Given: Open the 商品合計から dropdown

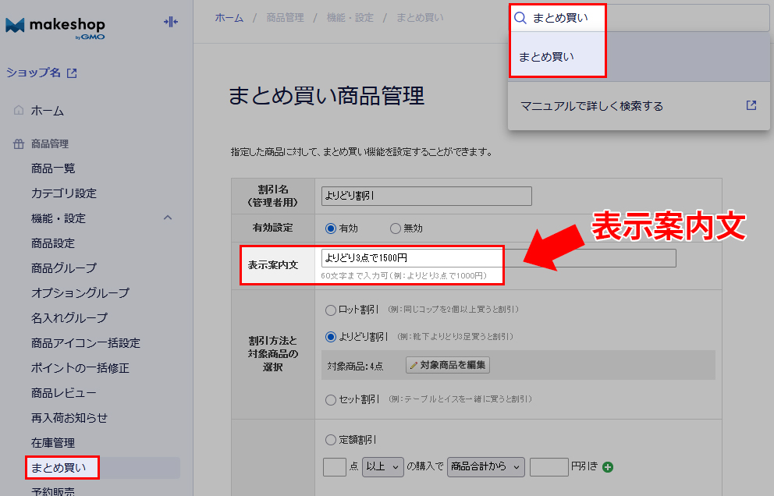Looking at the screenshot, I should point(485,466).
